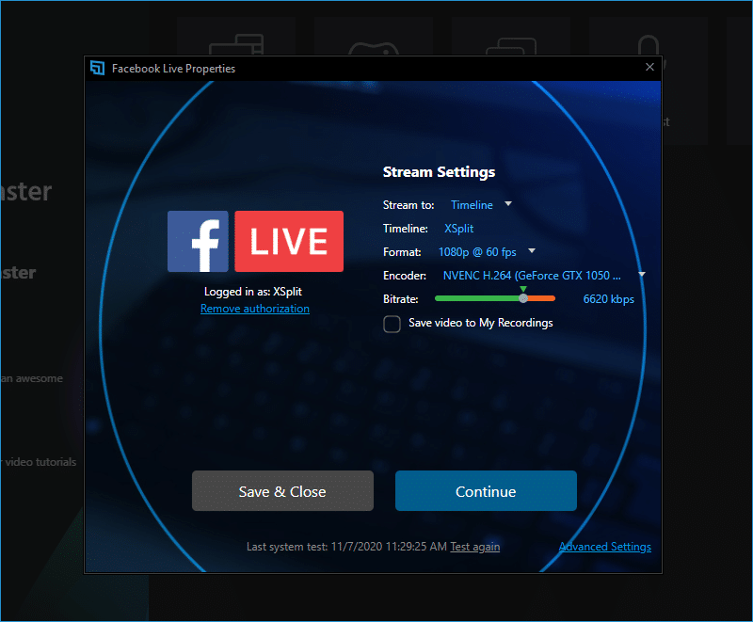The image size is (753, 622).
Task: Click the green portion of the Bitrate slider
Action: (477, 298)
